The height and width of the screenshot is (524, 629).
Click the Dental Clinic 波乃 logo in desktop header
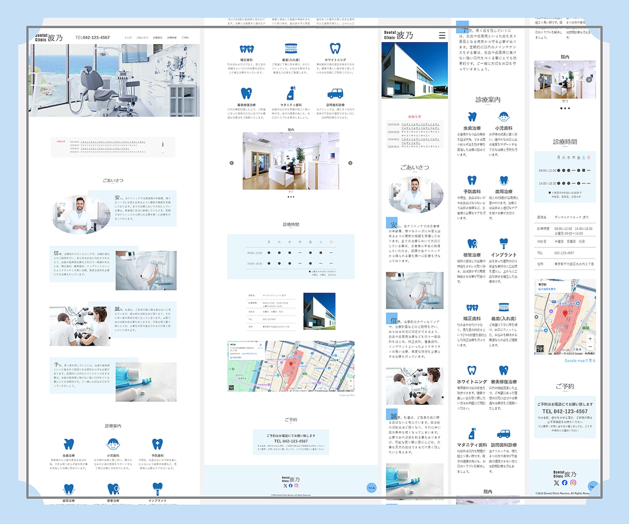49,37
